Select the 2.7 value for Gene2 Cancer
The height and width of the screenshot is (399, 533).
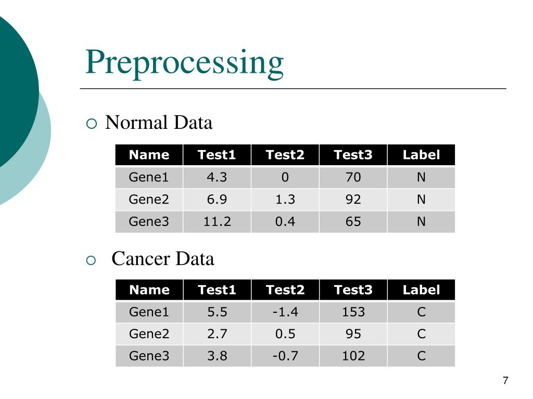tap(217, 334)
